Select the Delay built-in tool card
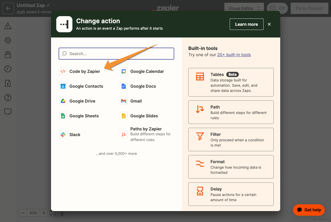Image resolution: width=331 pixels, height=222 pixels. [x=231, y=194]
